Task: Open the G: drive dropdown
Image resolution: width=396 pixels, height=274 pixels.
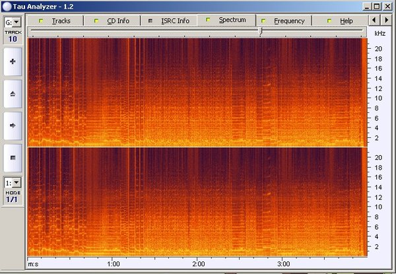Action: point(16,22)
